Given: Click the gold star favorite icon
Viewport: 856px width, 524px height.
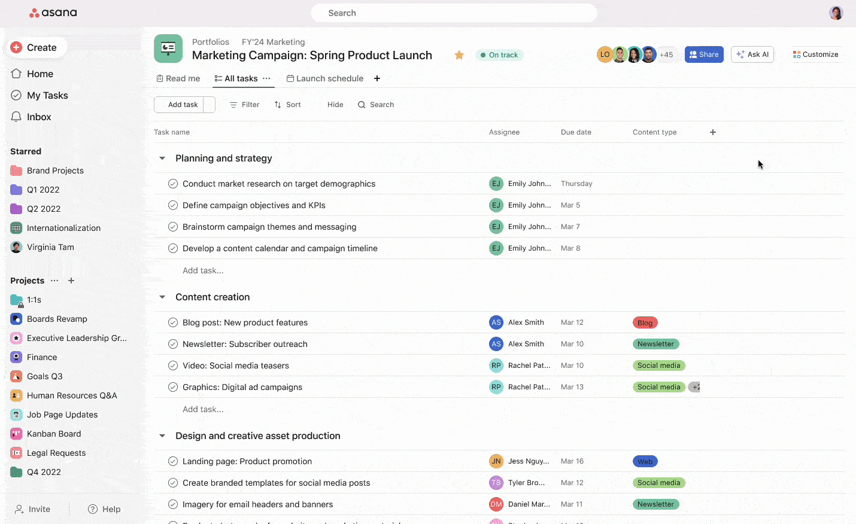Looking at the screenshot, I should [459, 55].
